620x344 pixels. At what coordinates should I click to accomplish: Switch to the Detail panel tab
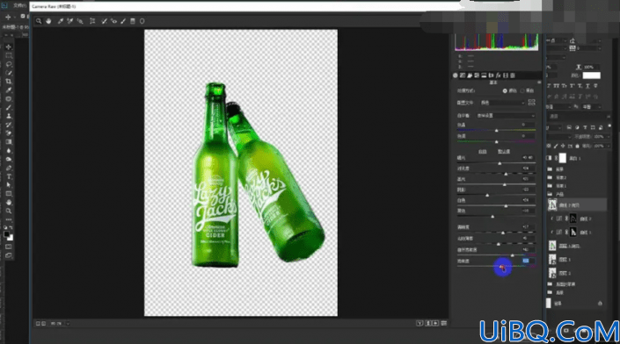click(x=470, y=75)
